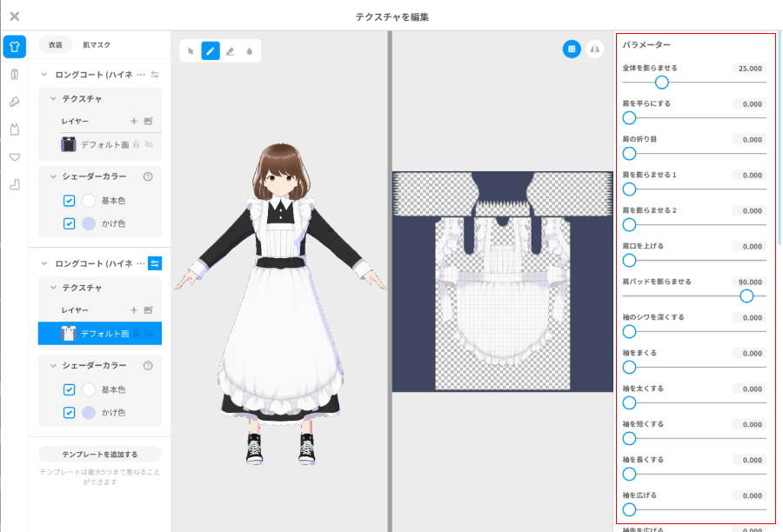Click the 全体を膨らませる slider handle
The width and height of the screenshot is (783, 532).
(662, 83)
